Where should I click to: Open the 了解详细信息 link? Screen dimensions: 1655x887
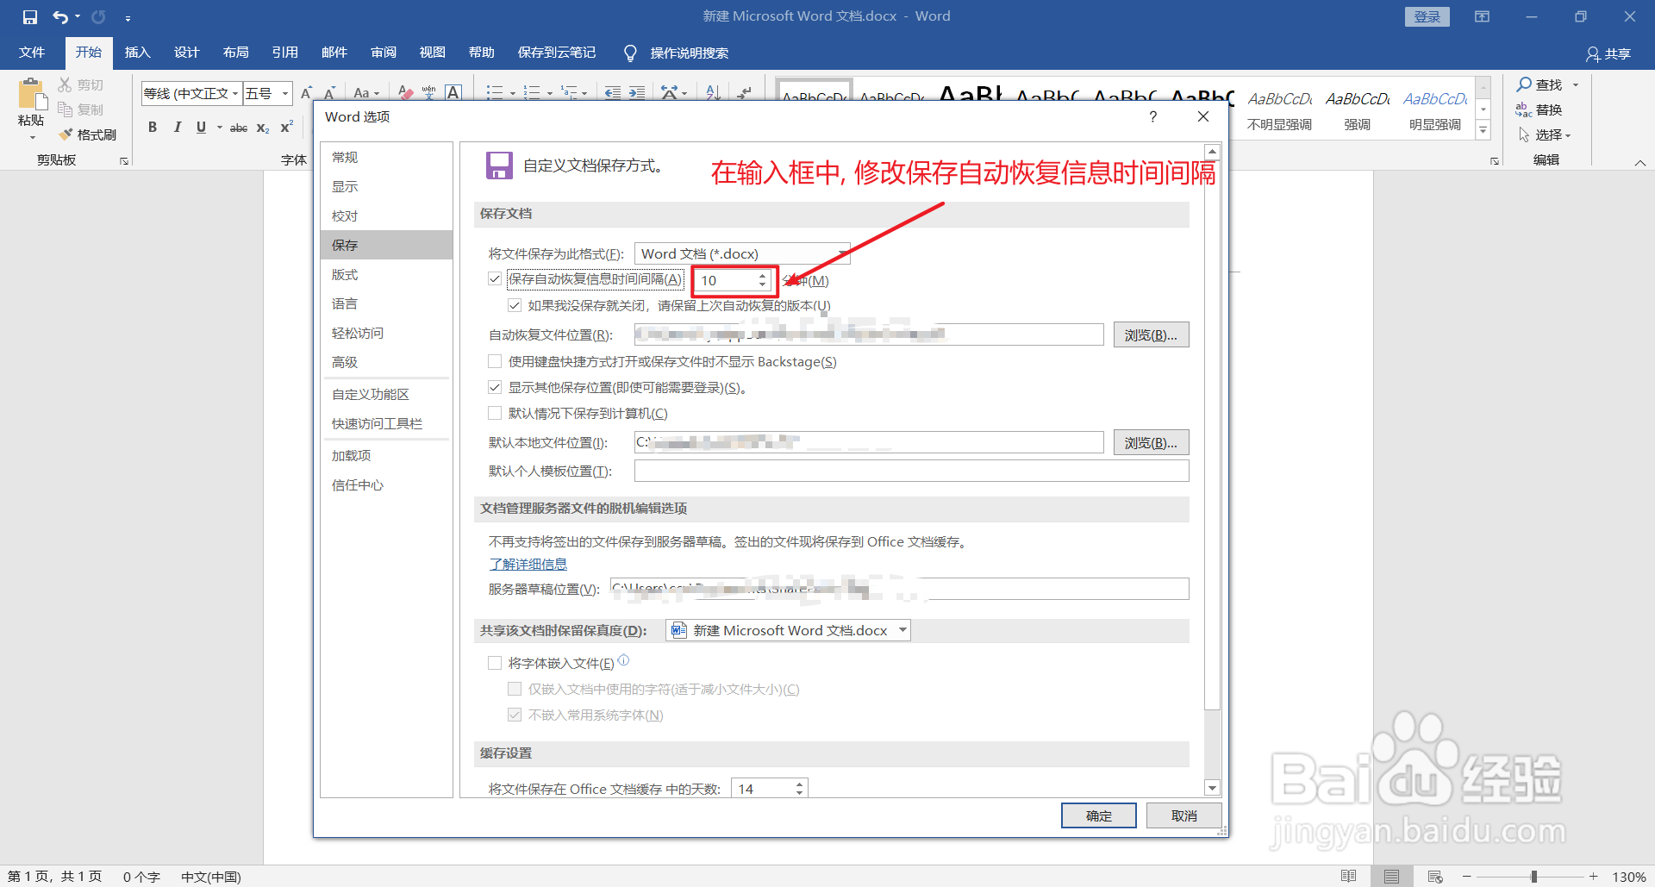pyautogui.click(x=528, y=564)
